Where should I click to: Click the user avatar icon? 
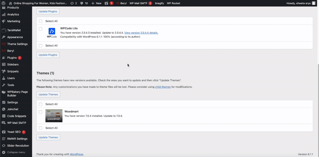tap(314, 3)
